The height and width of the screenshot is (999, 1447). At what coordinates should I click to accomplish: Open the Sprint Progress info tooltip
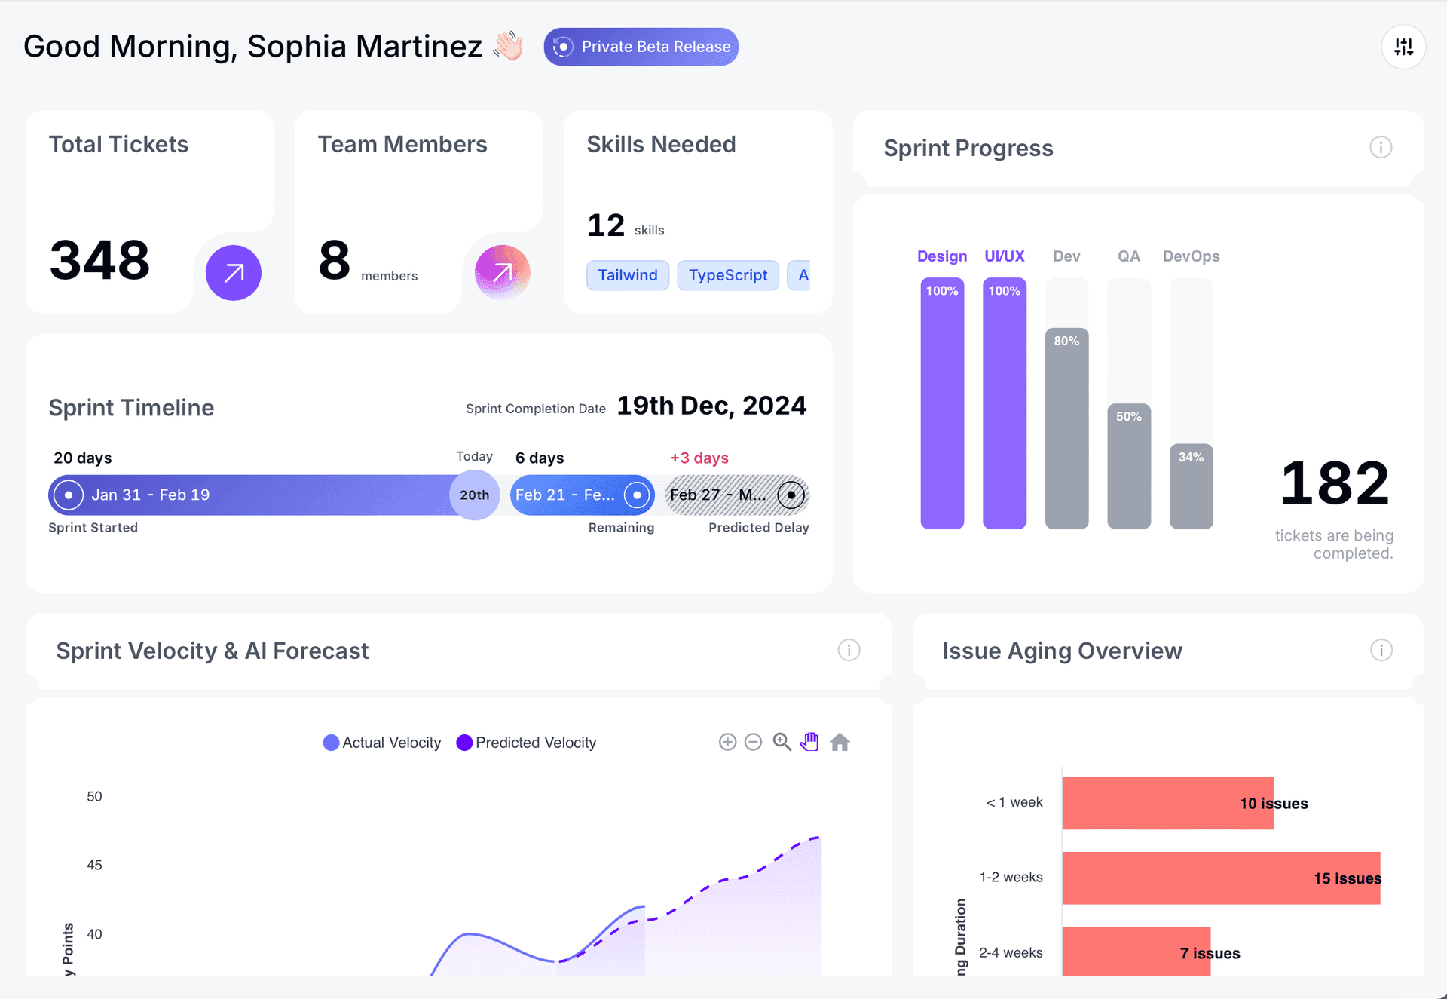[x=1381, y=148]
